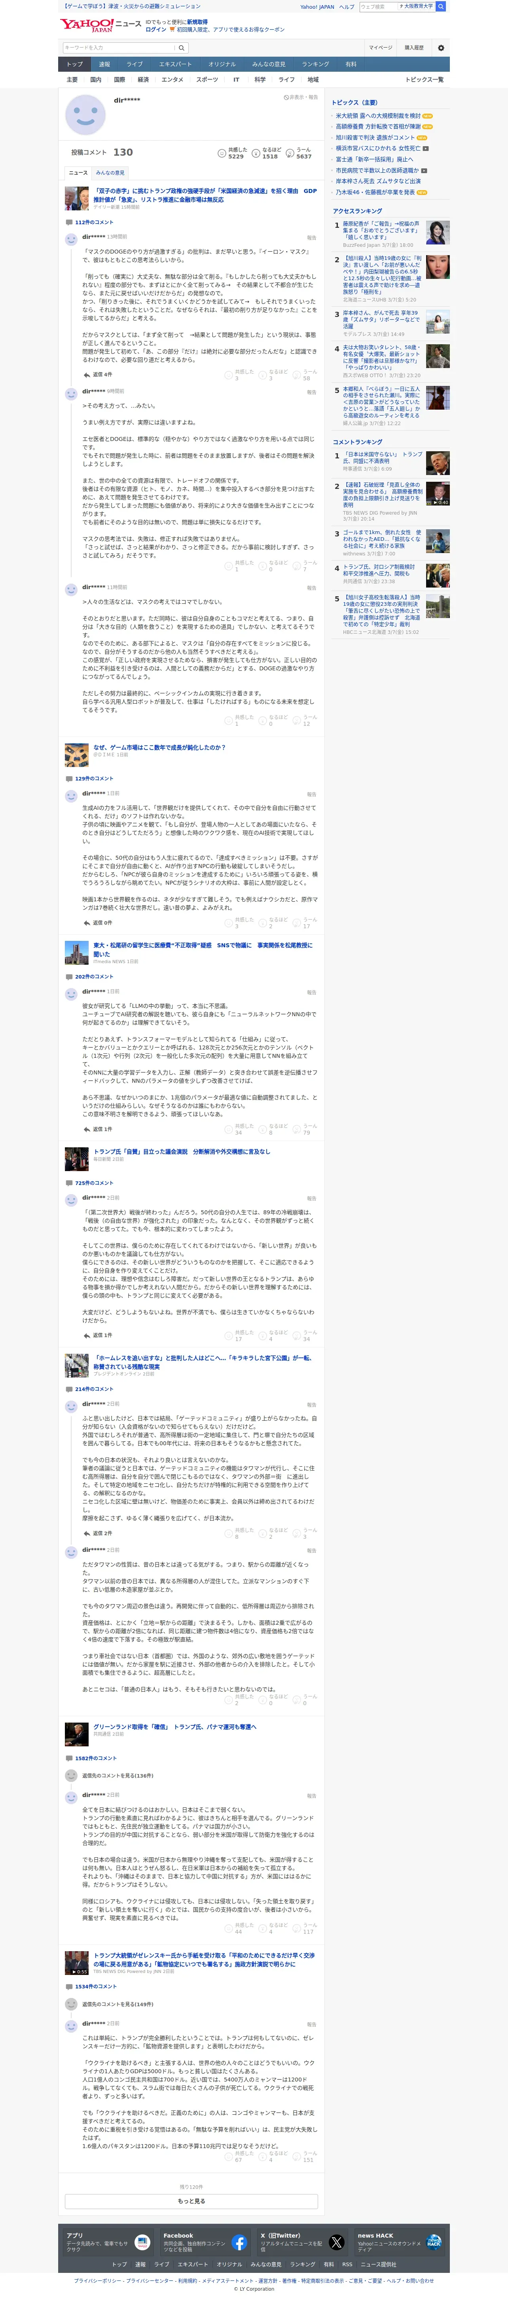This screenshot has width=508, height=2301.
Task: Select the ニュース profile tab
Action: click(79, 172)
